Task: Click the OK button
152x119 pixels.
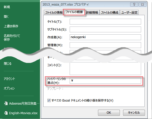Action: (x=109, y=113)
